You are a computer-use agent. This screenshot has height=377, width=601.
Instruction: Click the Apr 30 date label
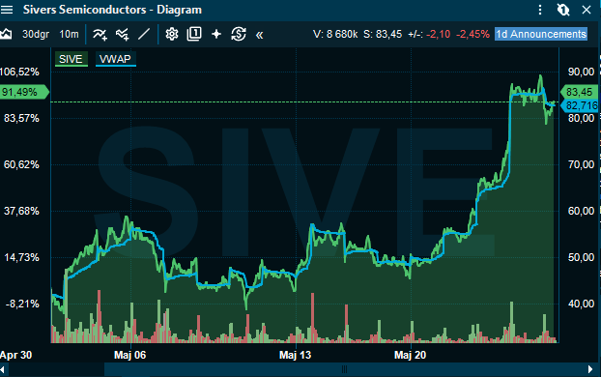click(x=15, y=355)
